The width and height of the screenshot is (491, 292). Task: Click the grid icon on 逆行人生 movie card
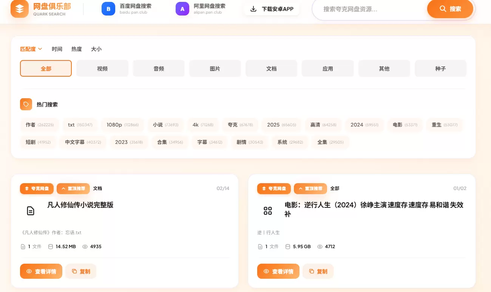click(268, 211)
